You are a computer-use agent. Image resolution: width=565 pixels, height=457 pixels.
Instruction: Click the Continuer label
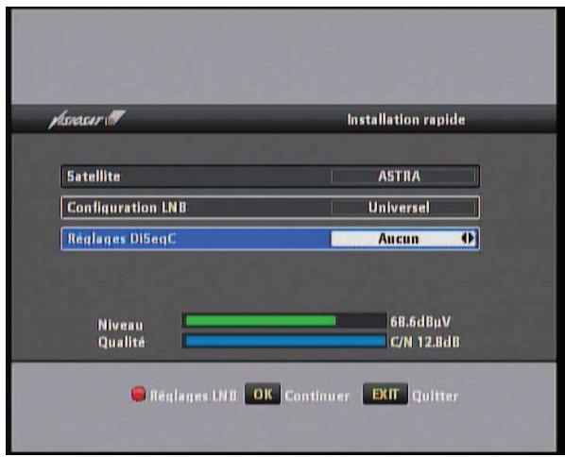coord(317,397)
